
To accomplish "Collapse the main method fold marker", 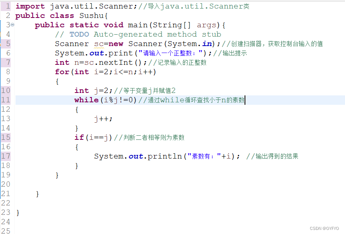I will pos(13,25).
